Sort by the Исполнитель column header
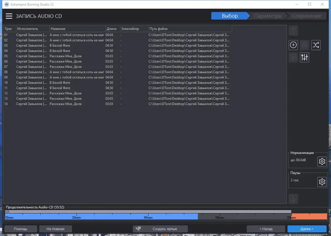 [33, 29]
